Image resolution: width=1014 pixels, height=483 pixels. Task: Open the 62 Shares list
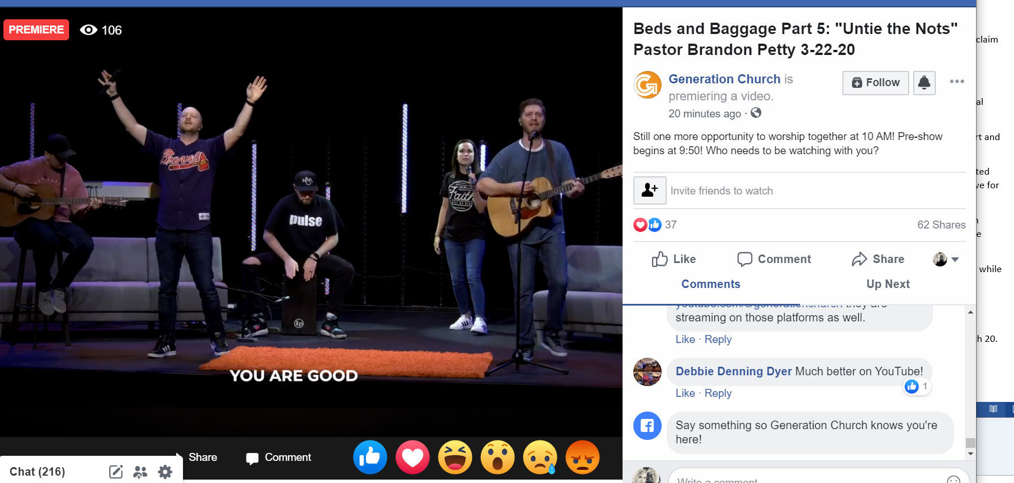(x=941, y=224)
